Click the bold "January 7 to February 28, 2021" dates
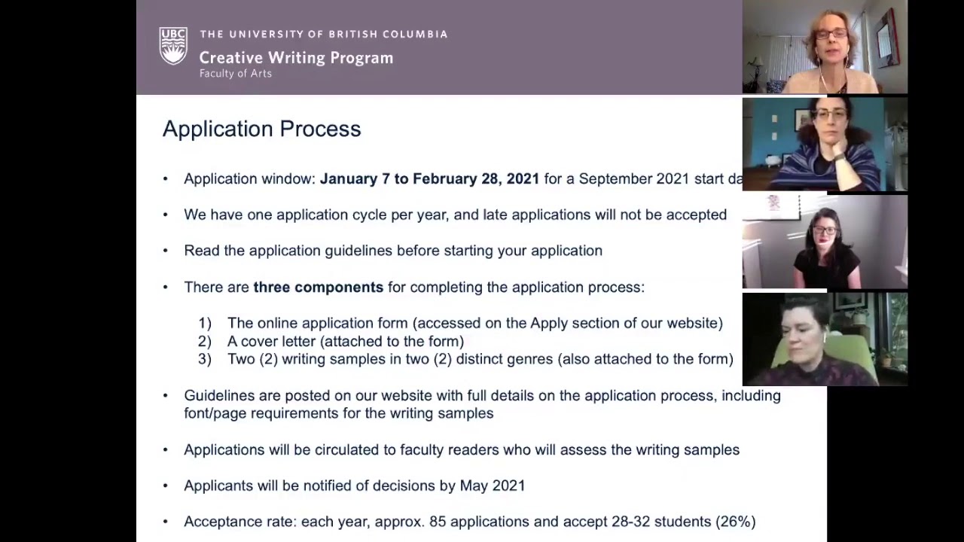The image size is (964, 542). (429, 179)
